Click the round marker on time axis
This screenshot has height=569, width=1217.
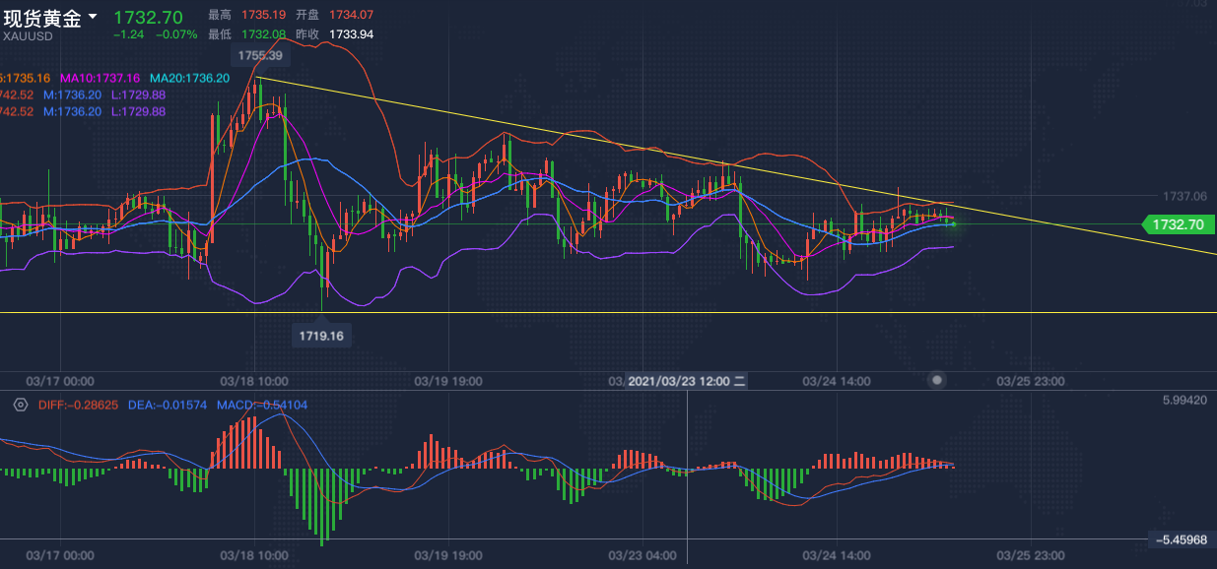tap(937, 379)
